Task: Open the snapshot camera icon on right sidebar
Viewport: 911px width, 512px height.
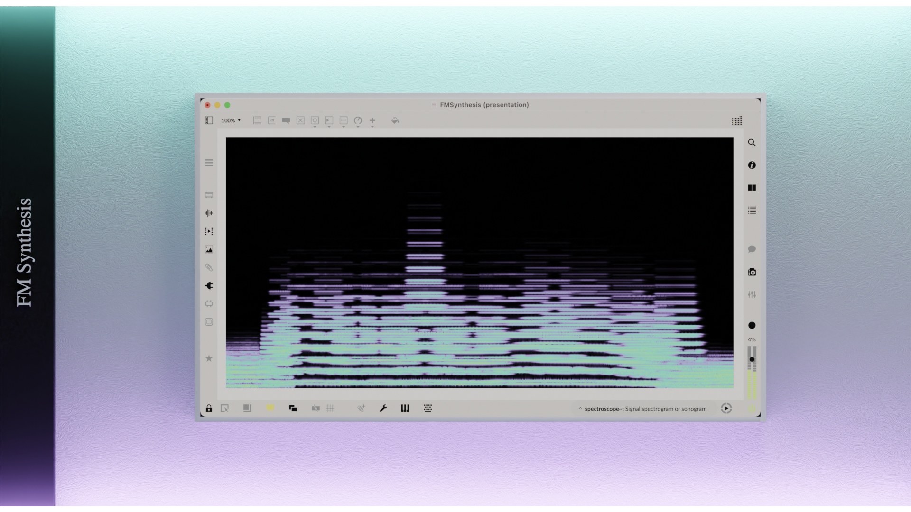Action: (x=752, y=272)
